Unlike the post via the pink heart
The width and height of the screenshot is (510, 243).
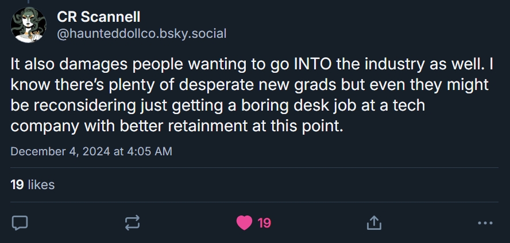pos(245,223)
